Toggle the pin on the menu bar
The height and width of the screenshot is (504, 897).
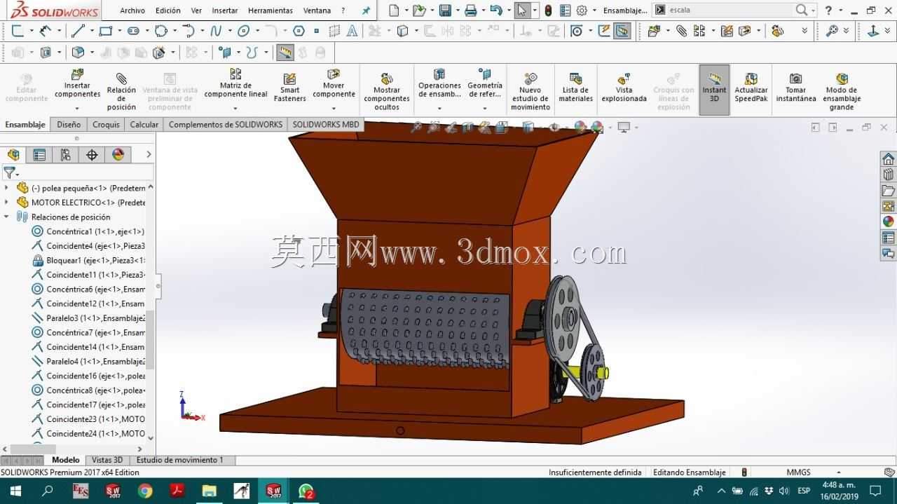tap(366, 11)
